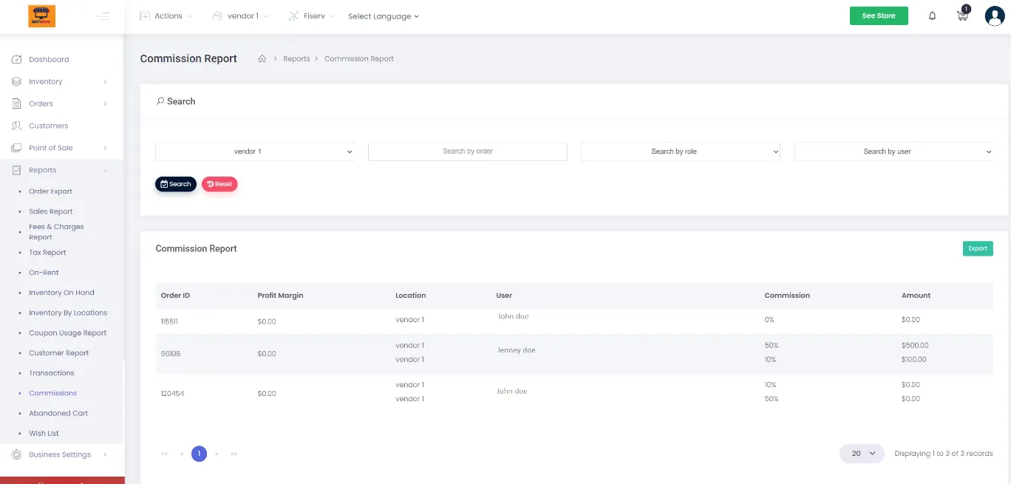Click the Reports clipboard icon

coord(18,170)
